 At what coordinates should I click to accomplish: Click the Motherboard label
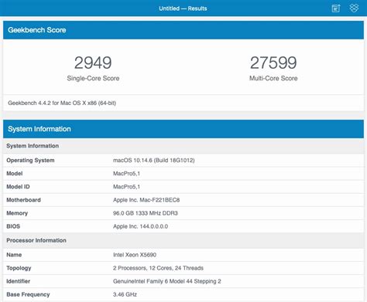tap(23, 200)
